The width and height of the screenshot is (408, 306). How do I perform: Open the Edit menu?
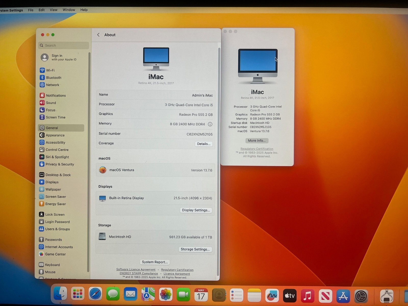(x=42, y=10)
